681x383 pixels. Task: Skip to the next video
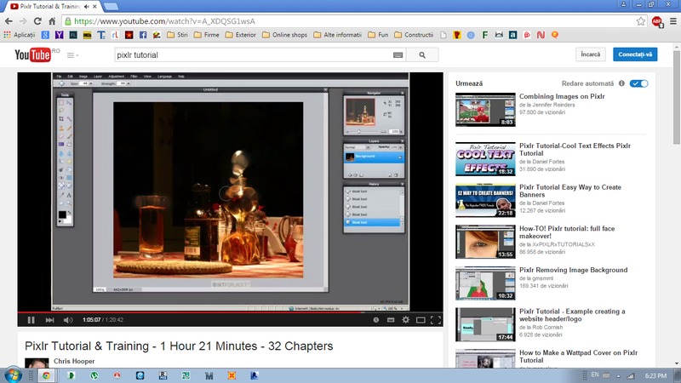[49, 320]
